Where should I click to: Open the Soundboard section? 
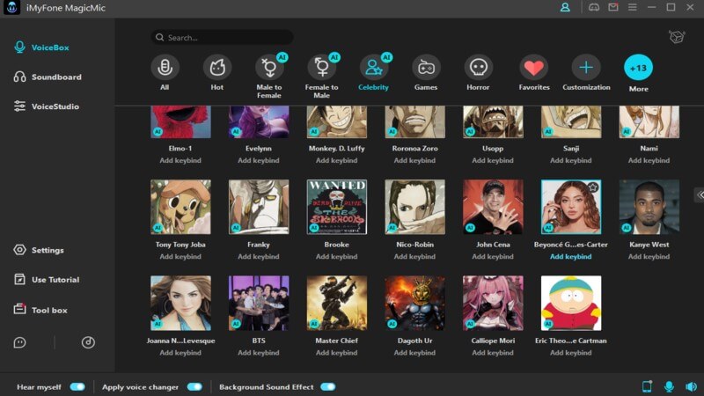click(48, 77)
